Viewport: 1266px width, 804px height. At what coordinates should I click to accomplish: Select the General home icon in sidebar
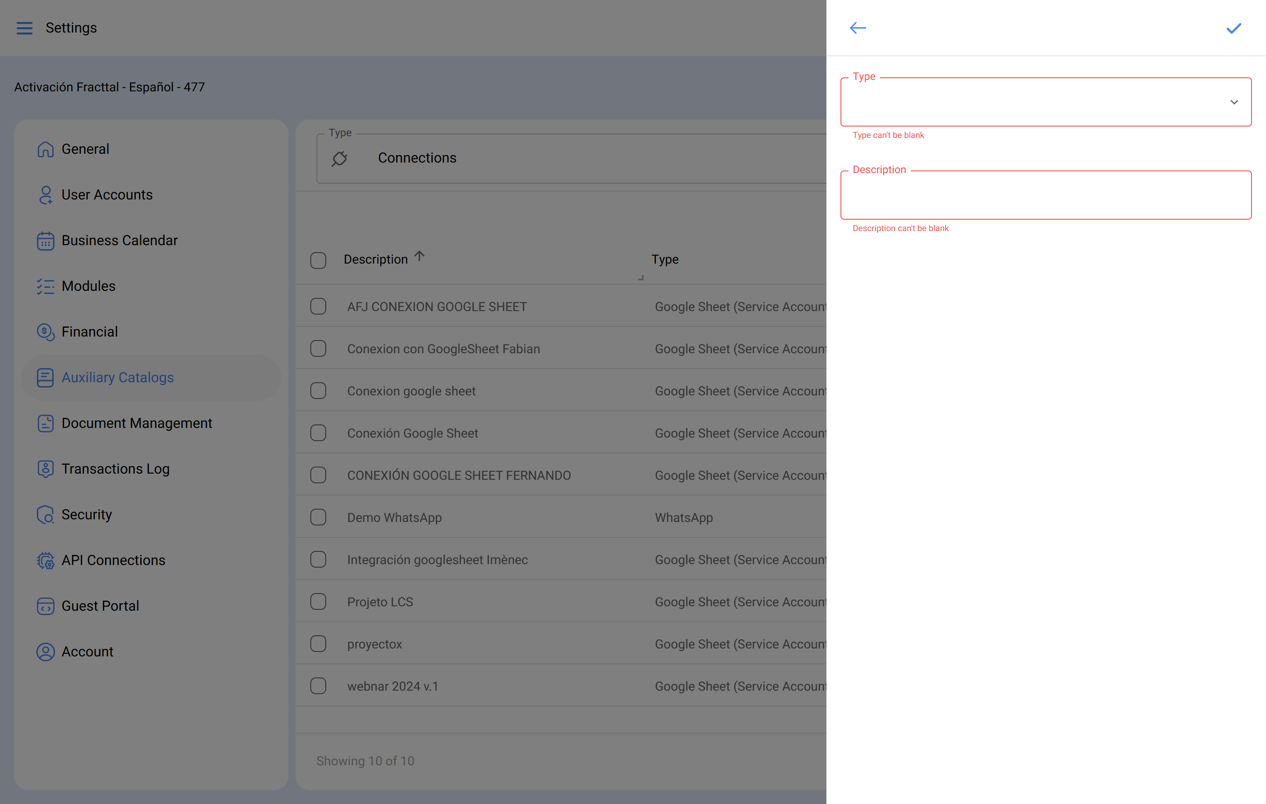coord(46,148)
